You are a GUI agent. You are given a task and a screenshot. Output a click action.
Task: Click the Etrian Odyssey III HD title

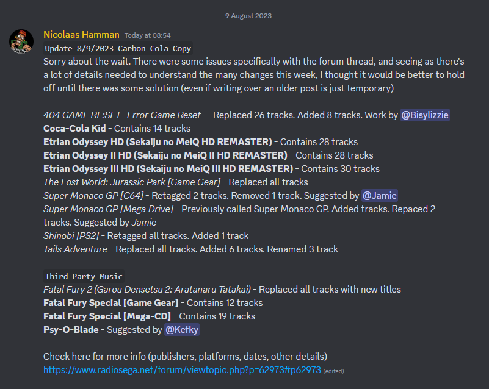point(168,168)
